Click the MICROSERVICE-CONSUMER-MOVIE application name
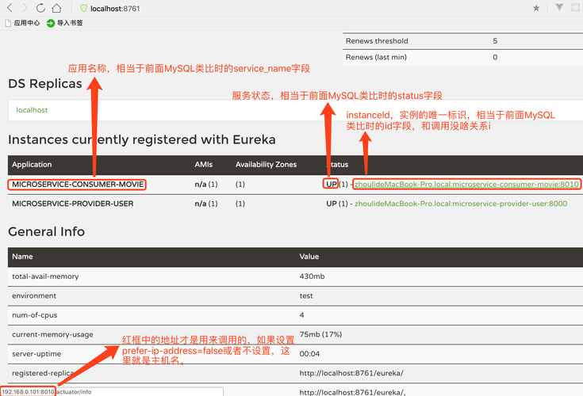Screen dimensions: 583x396 (78, 185)
